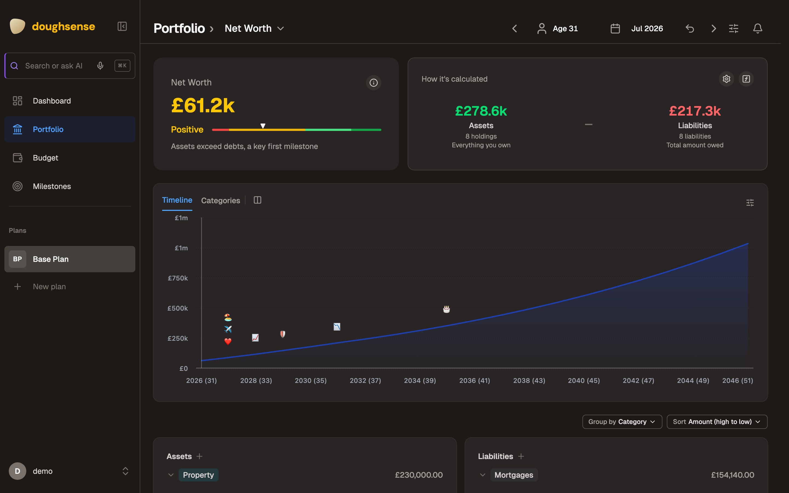Open the formula icon button
This screenshot has width=789, height=493.
coord(746,79)
